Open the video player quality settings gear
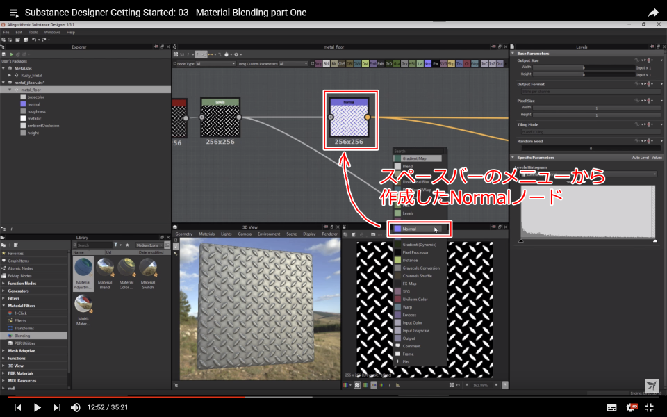667x417 pixels. pyautogui.click(x=632, y=407)
